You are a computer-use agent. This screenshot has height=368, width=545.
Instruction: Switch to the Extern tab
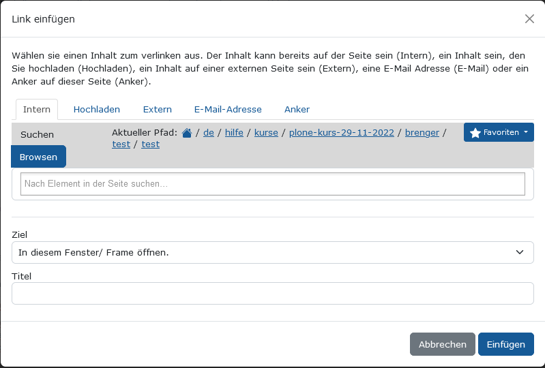click(x=157, y=109)
